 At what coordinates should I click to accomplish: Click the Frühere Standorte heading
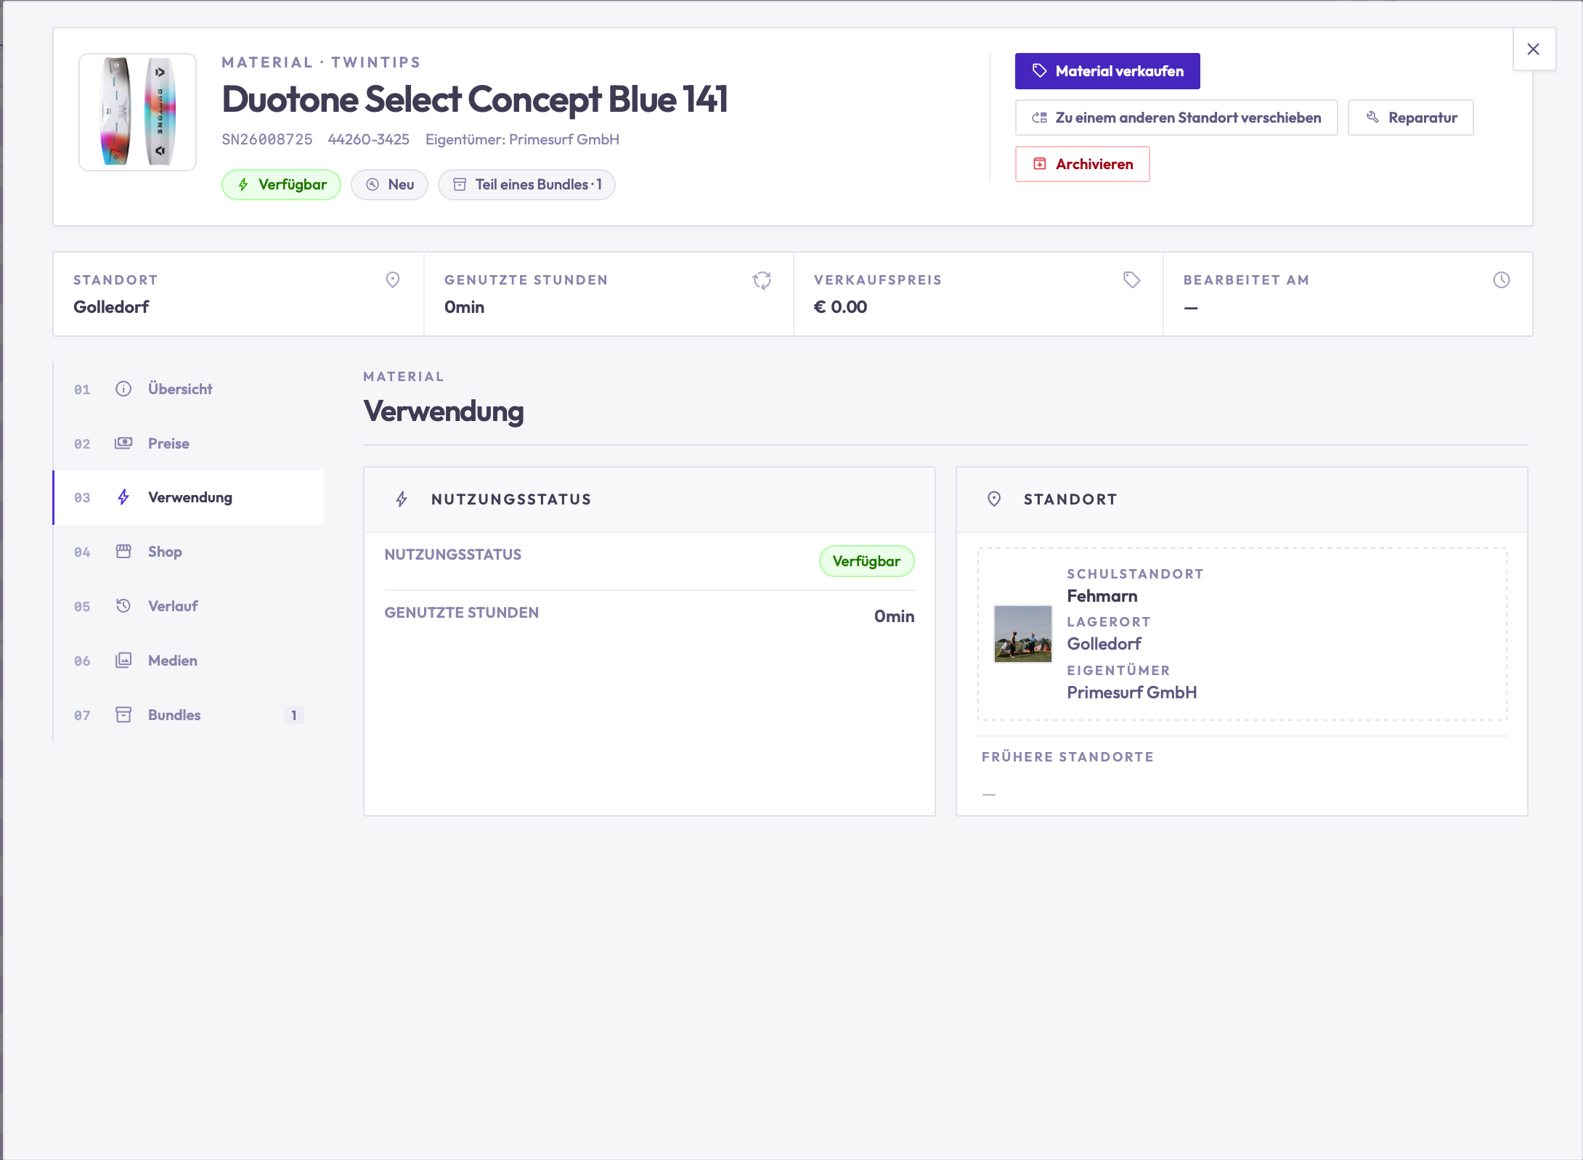pyautogui.click(x=1067, y=756)
